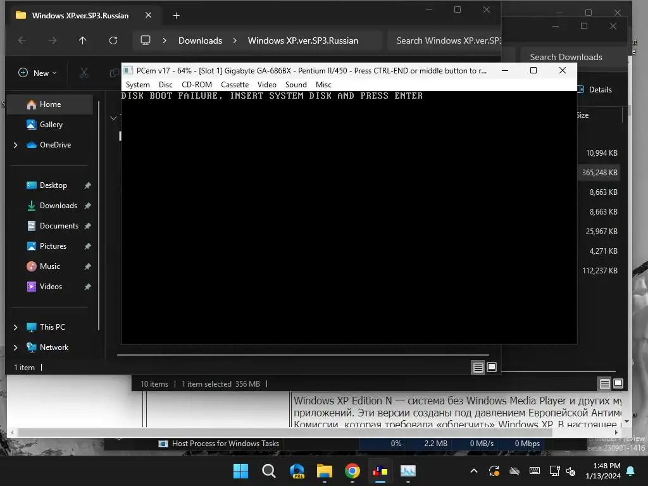Click Downloads in the breadcrumb path

click(x=200, y=40)
